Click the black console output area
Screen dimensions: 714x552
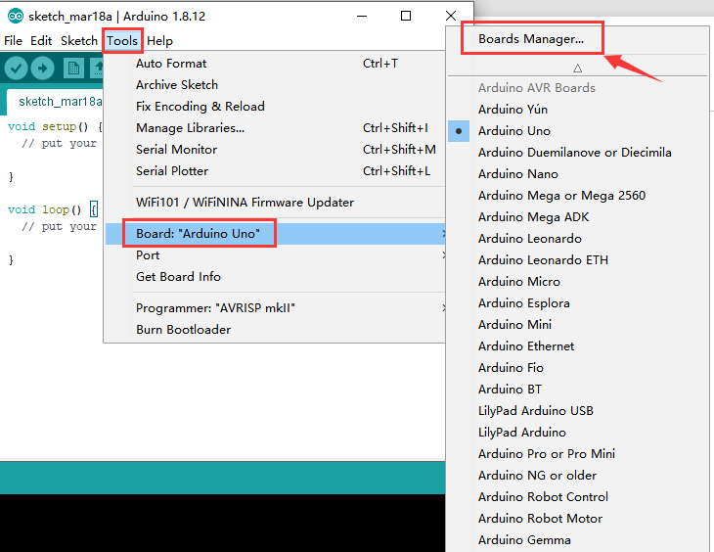pos(222,523)
